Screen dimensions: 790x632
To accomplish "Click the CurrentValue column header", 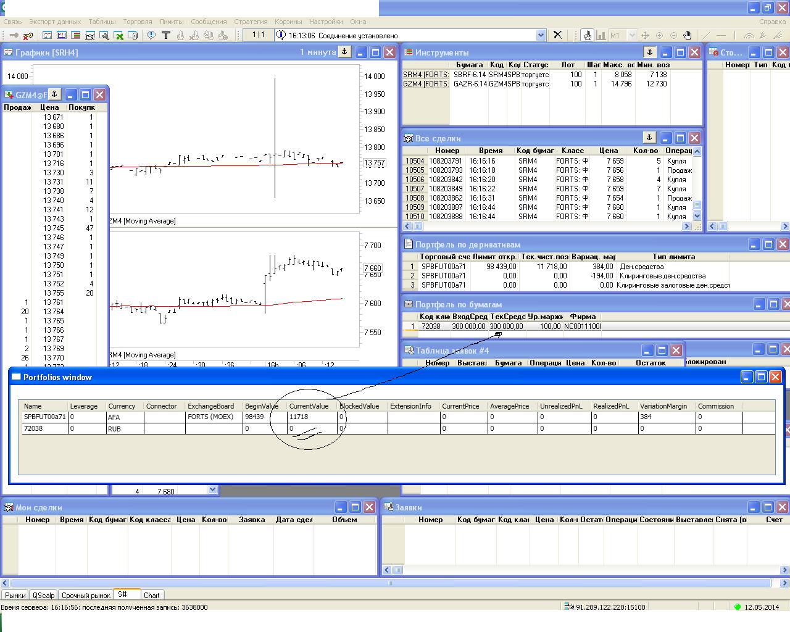I will click(x=309, y=406).
